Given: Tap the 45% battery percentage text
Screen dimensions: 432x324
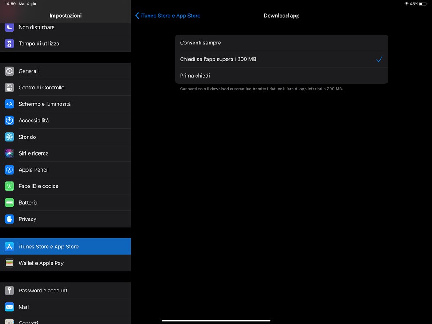Looking at the screenshot, I should (414, 4).
